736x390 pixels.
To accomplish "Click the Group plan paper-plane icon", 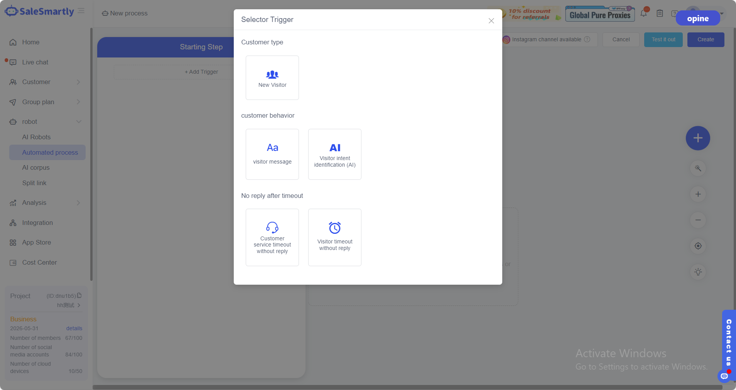I will tap(13, 102).
